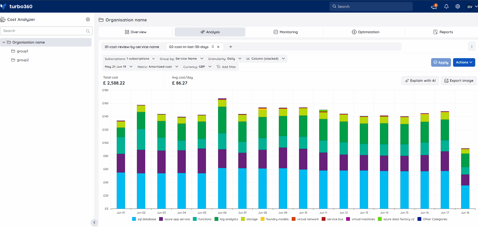
Task: Click the sidebar search magnifier icon
Action: 88,31
